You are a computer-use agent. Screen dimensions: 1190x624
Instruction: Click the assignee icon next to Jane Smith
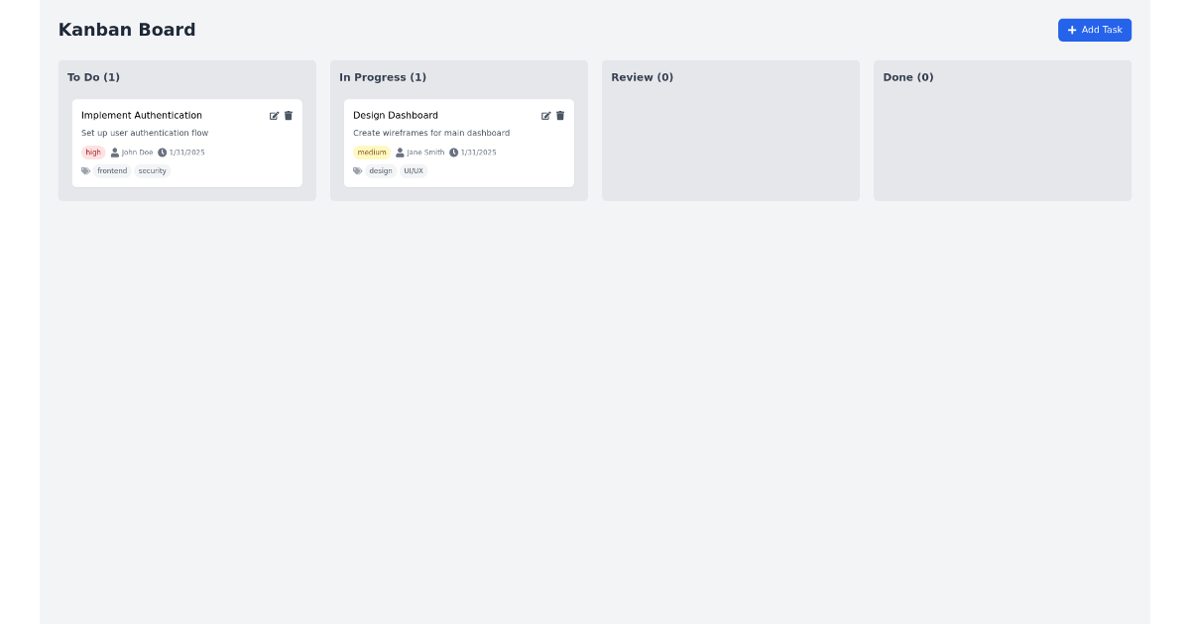coord(399,153)
